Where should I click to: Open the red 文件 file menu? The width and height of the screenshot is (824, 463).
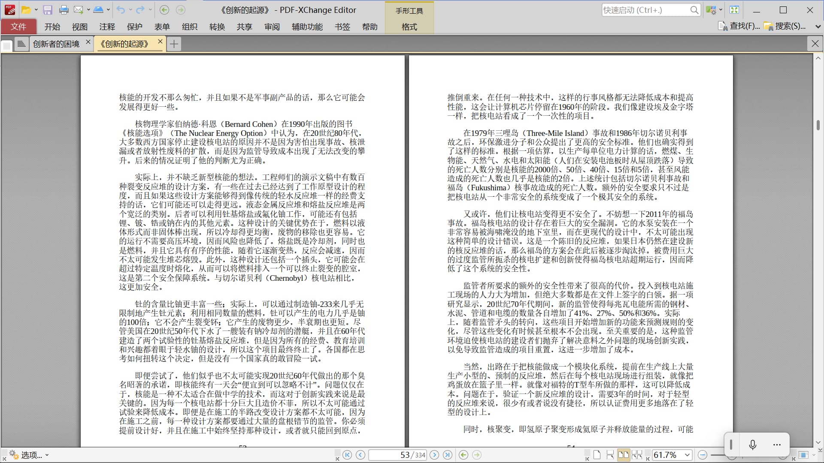point(18,27)
